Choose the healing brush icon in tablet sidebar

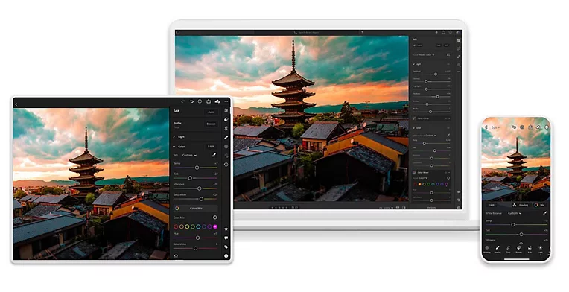tap(226, 138)
